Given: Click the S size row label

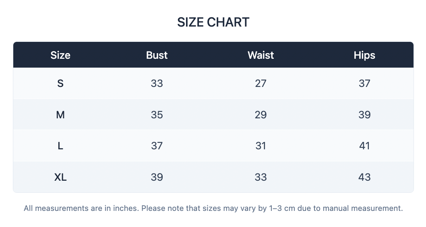Looking at the screenshot, I should [60, 83].
